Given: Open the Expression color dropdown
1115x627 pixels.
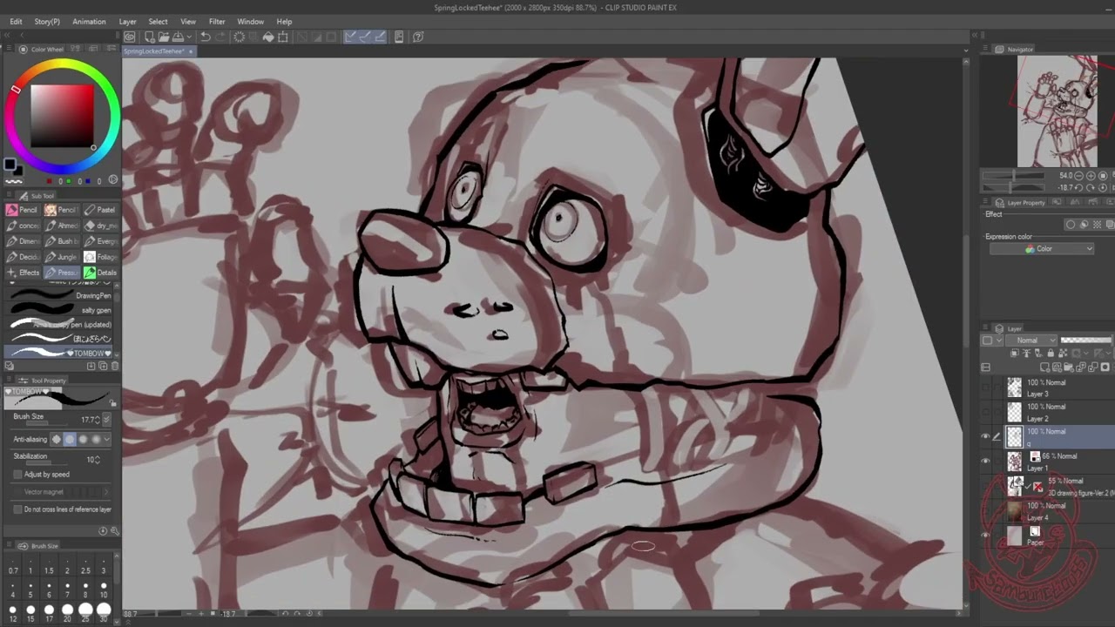Looking at the screenshot, I should pos(1042,249).
